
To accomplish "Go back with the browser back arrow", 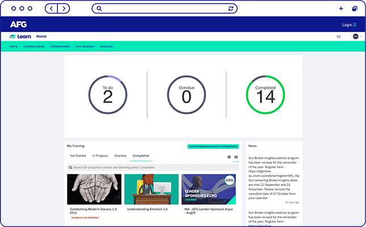I will (x=51, y=9).
